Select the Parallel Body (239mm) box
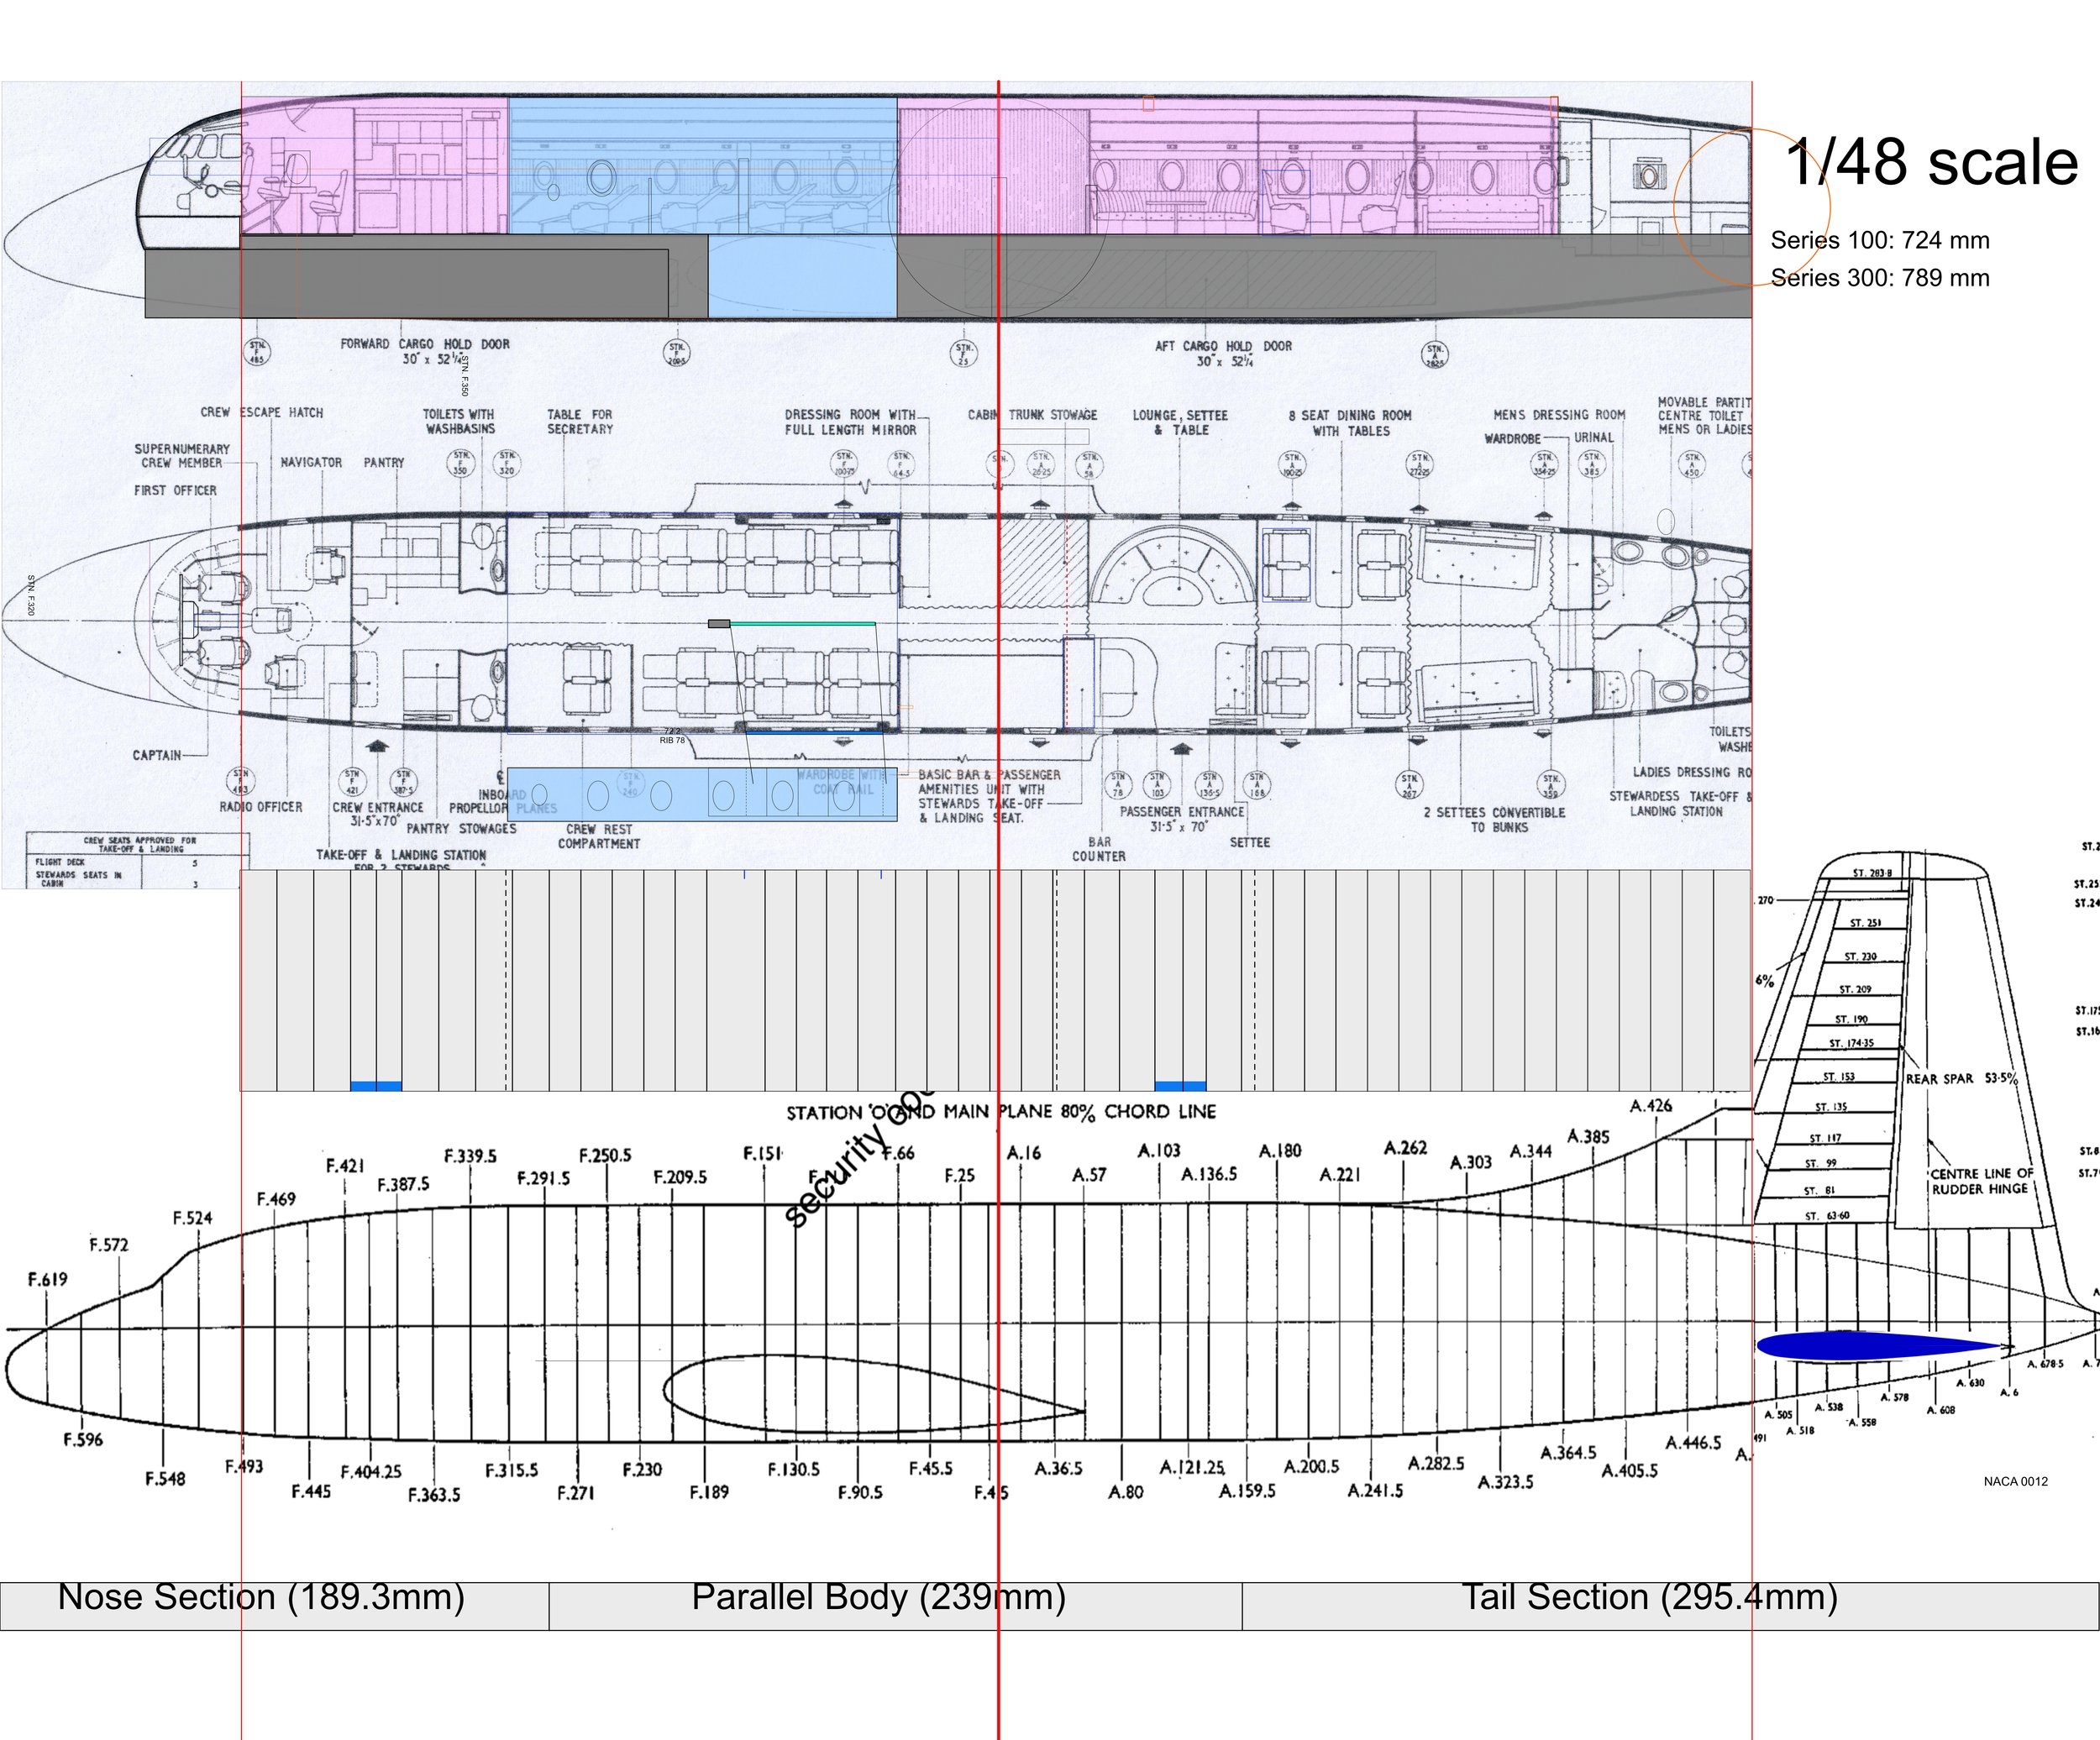Screen dimensions: 2100x1740 coord(894,1607)
